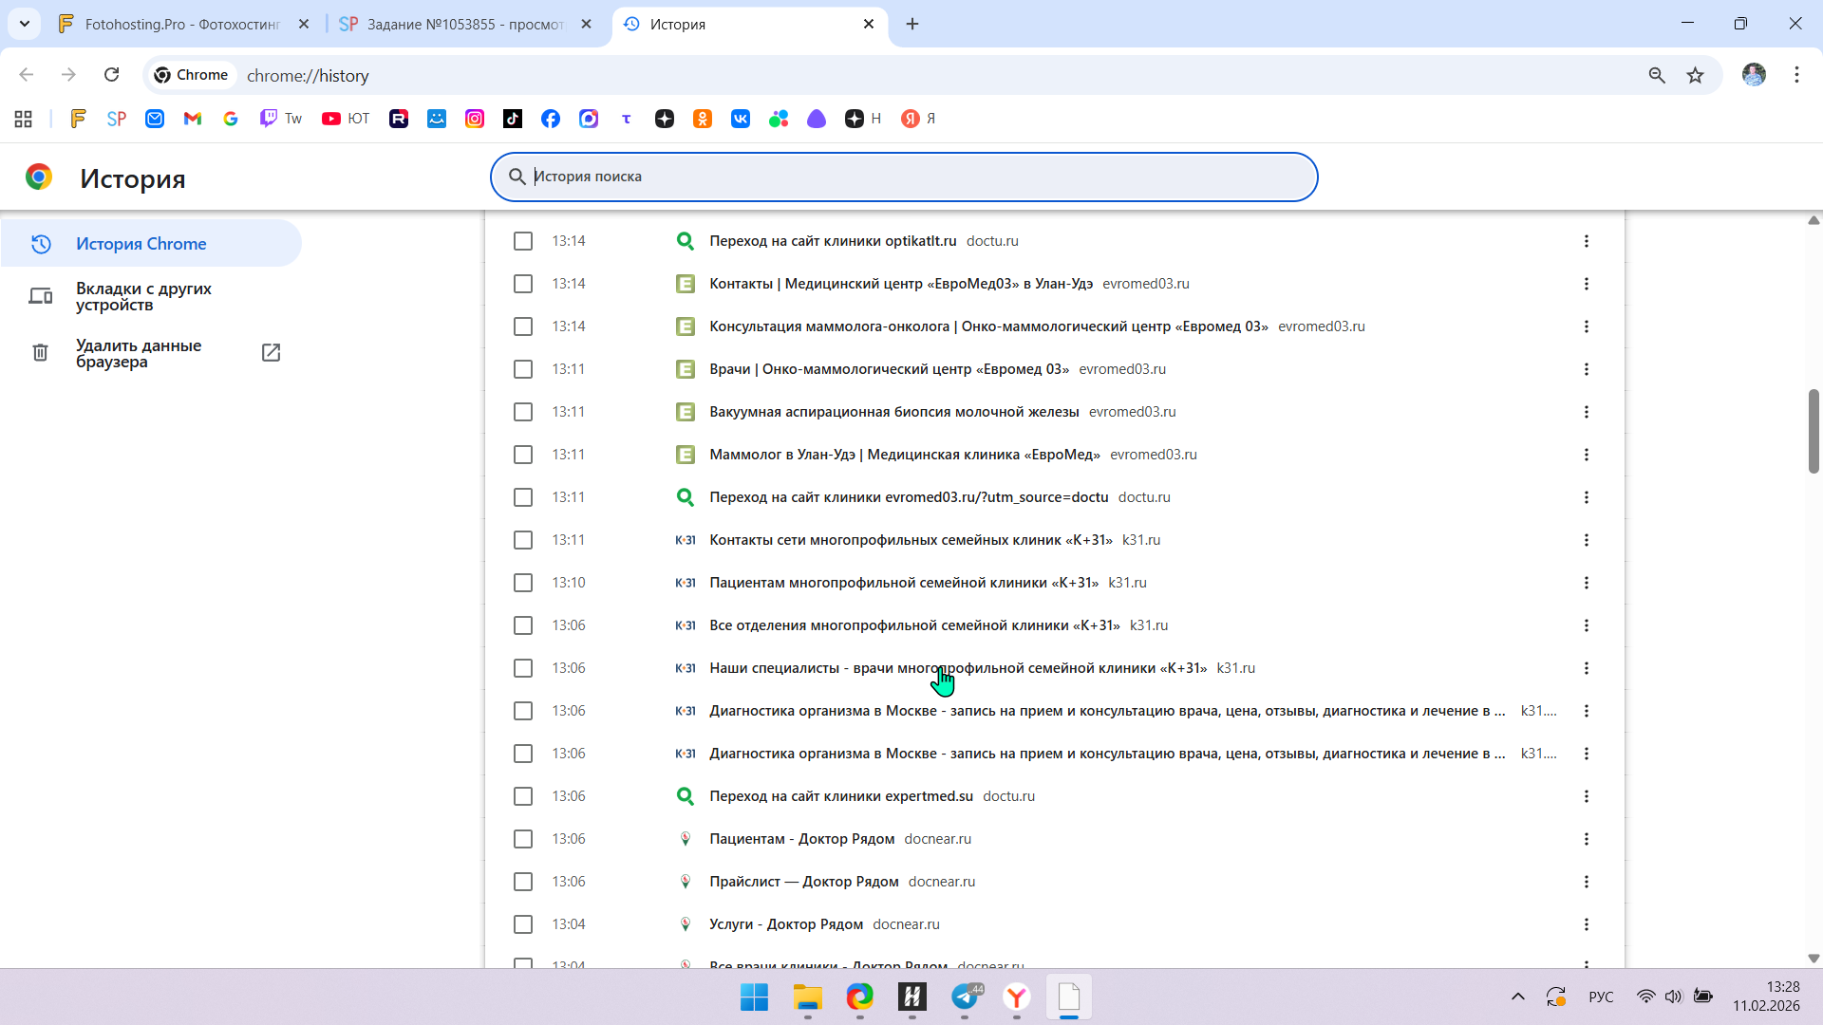The height and width of the screenshot is (1025, 1823).
Task: Open TikTok bookmark icon
Action: [513, 119]
